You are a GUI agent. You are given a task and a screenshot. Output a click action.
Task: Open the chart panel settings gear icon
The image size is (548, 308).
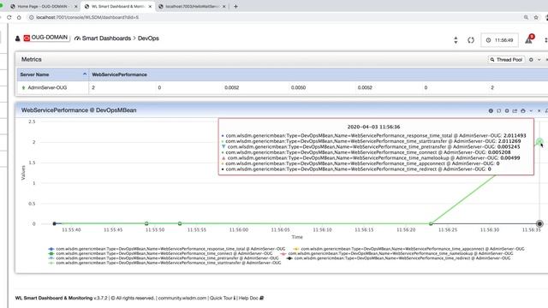(507, 110)
